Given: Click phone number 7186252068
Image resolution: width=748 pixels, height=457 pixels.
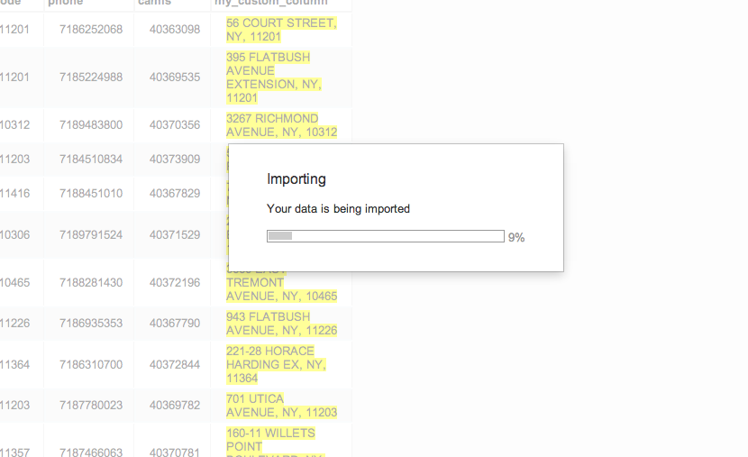Looking at the screenshot, I should [x=91, y=30].
